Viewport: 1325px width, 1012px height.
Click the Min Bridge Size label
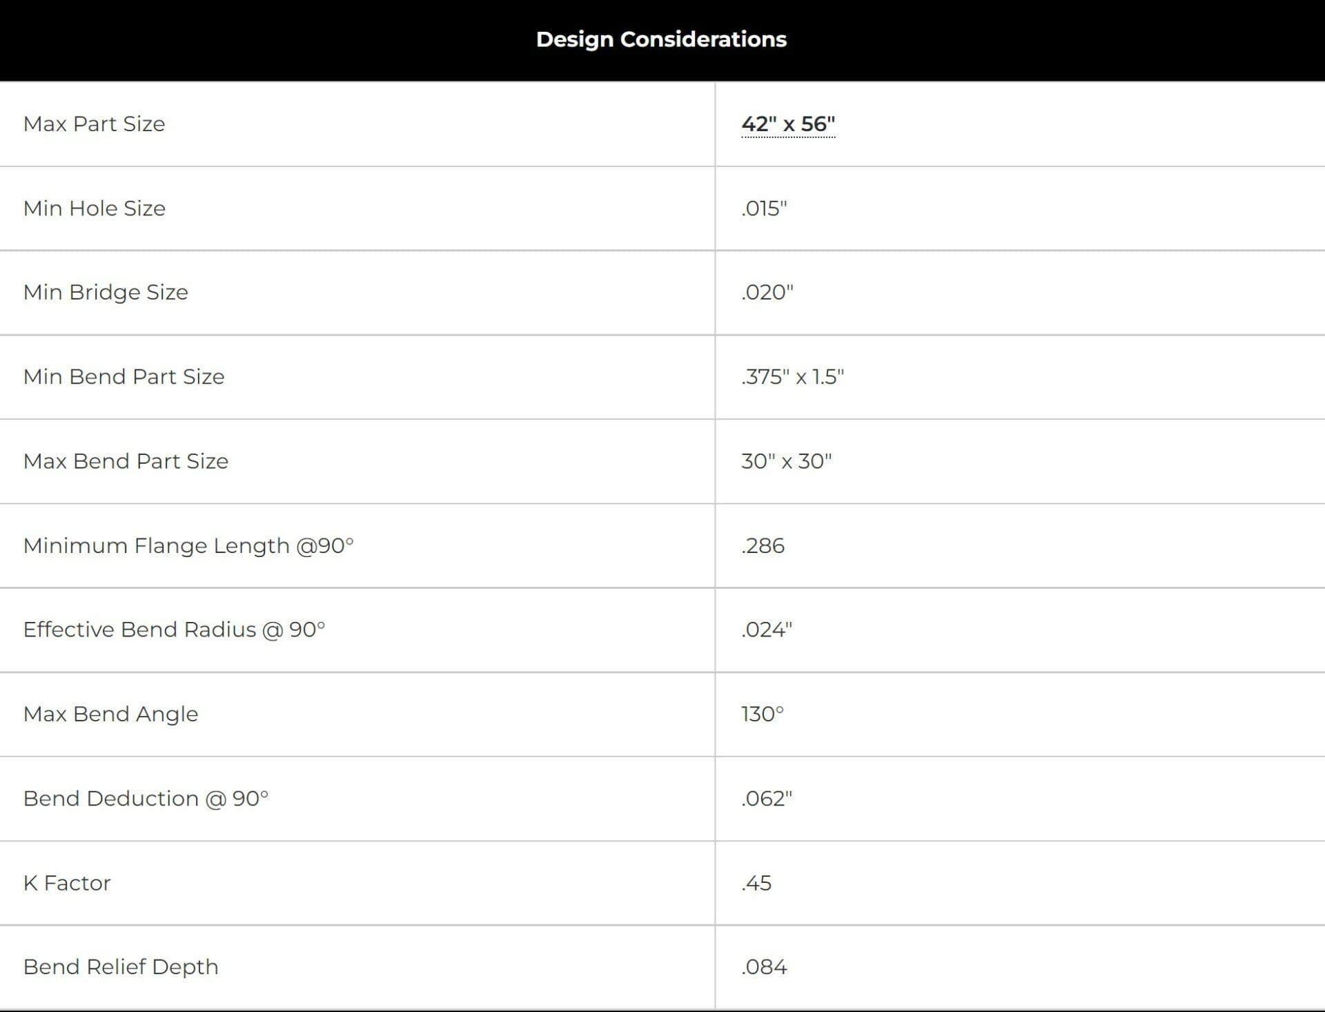tap(106, 293)
